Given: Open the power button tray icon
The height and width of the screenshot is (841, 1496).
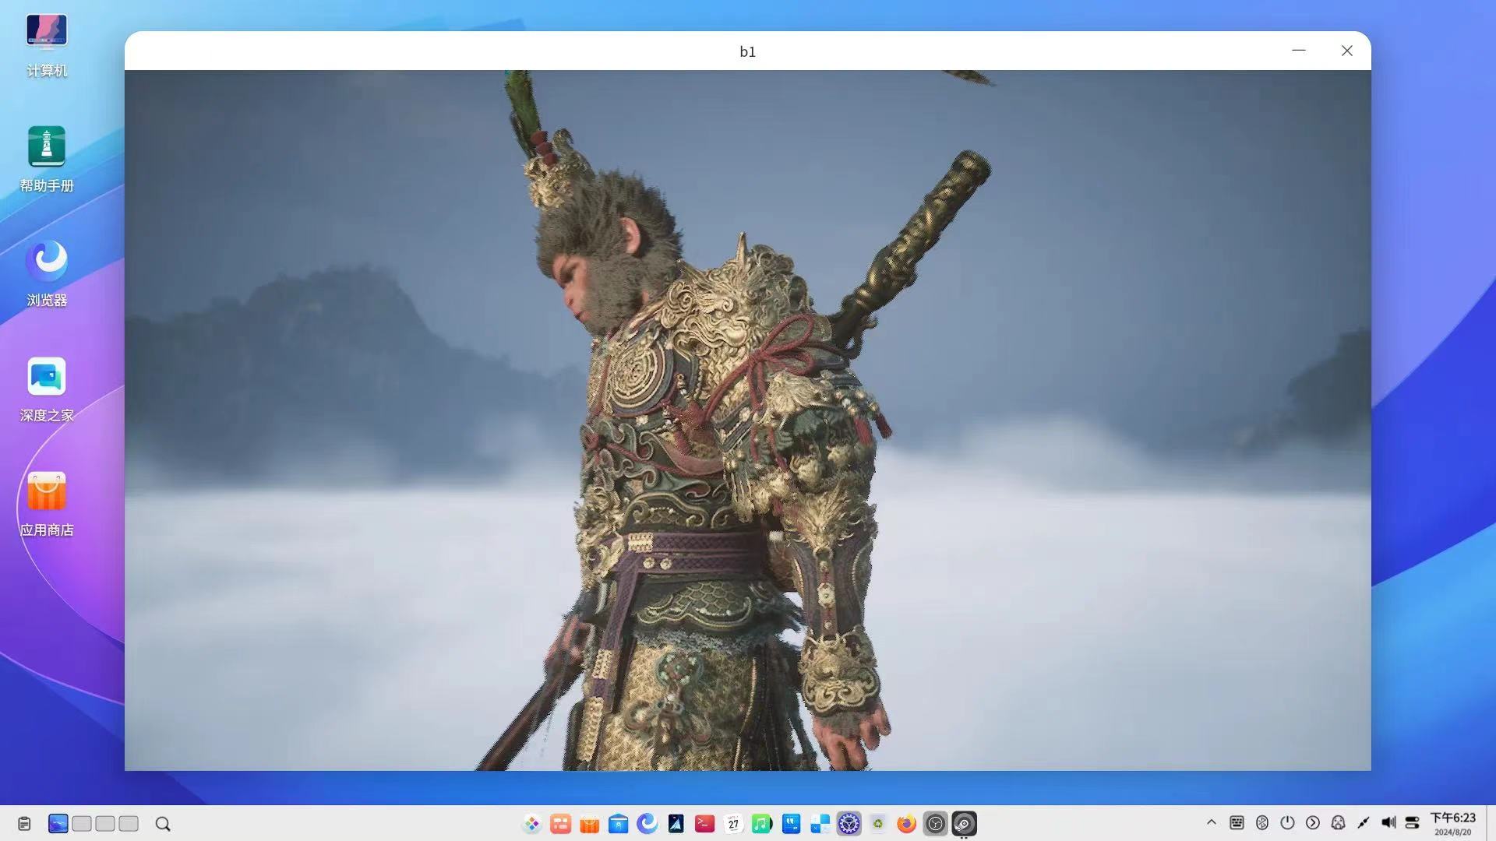Looking at the screenshot, I should pyautogui.click(x=1287, y=823).
